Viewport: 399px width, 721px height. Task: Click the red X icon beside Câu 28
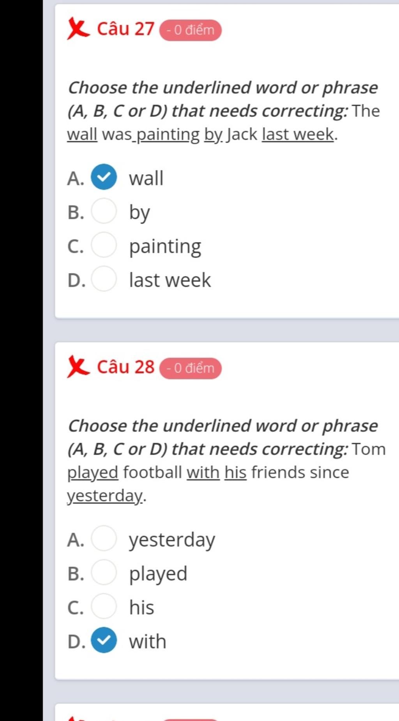point(78,367)
